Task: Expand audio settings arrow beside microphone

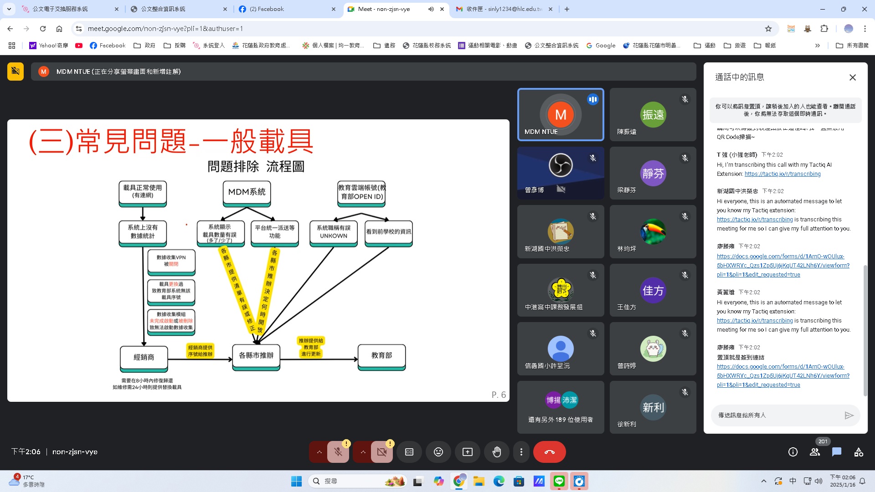Action: [x=319, y=452]
